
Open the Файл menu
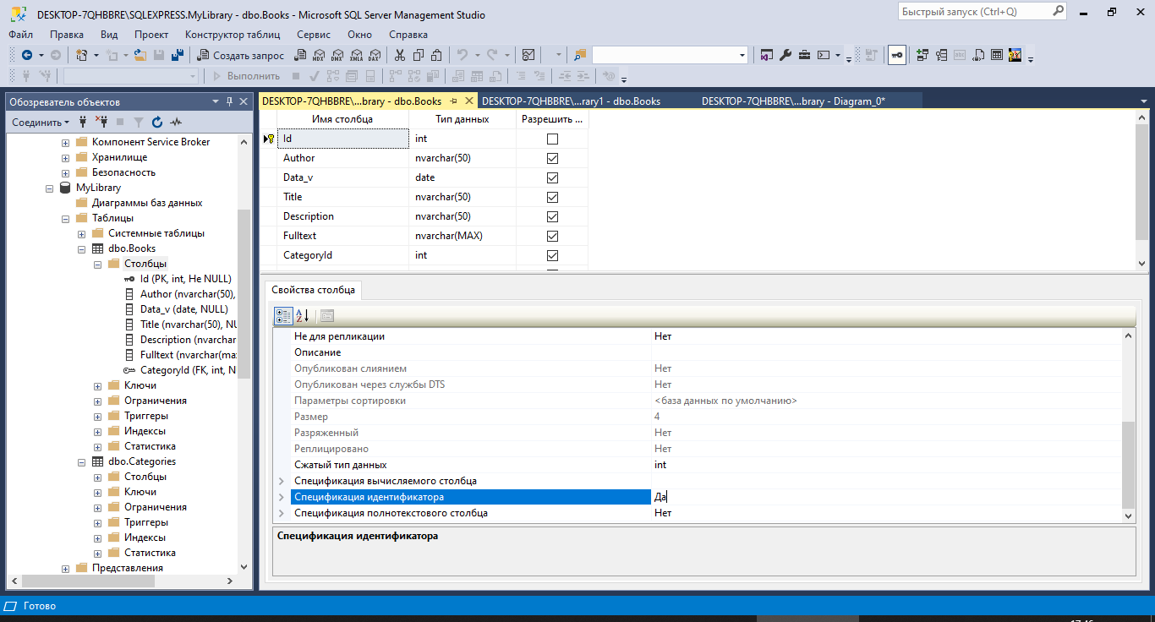21,35
